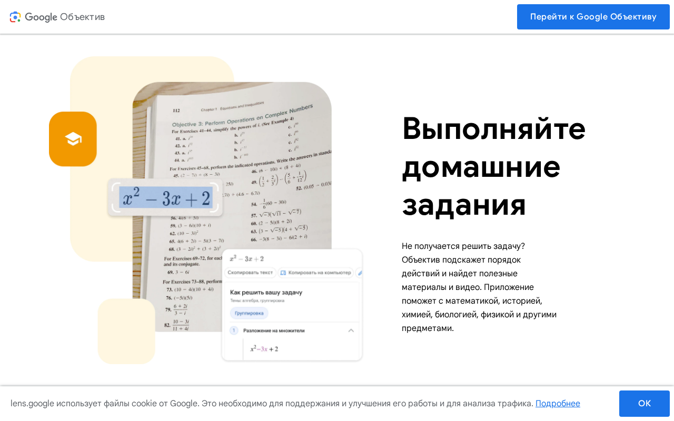674x421 pixels.
Task: Click 'Скопировать текст' chip in the mockup
Action: pyautogui.click(x=250, y=273)
